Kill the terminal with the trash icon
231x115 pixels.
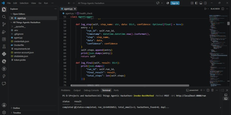tap(212, 90)
